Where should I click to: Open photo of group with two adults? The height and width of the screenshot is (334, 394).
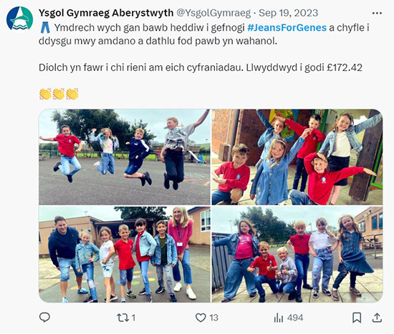tap(125, 255)
